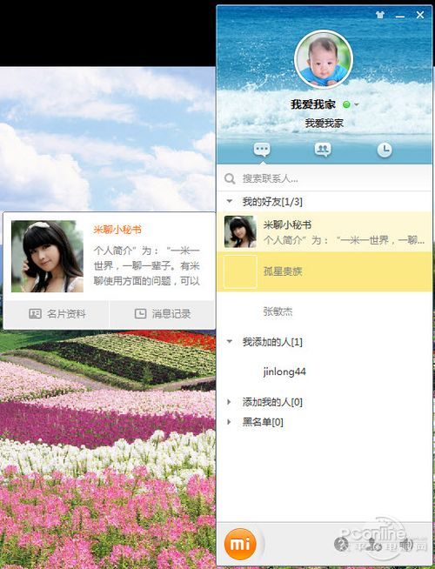Minimize the MiTalk window

coord(400,16)
